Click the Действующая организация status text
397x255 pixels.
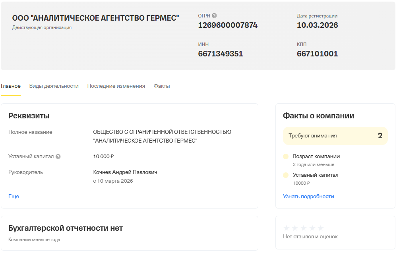pos(42,27)
